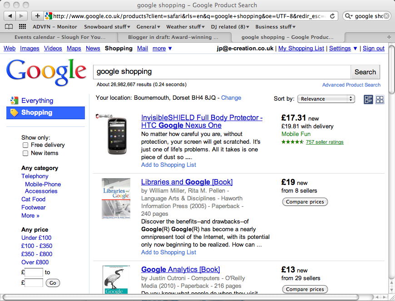Viewport: 395px width, 301px height.
Task: Add bookmark with the plus button
Action: coord(38,16)
